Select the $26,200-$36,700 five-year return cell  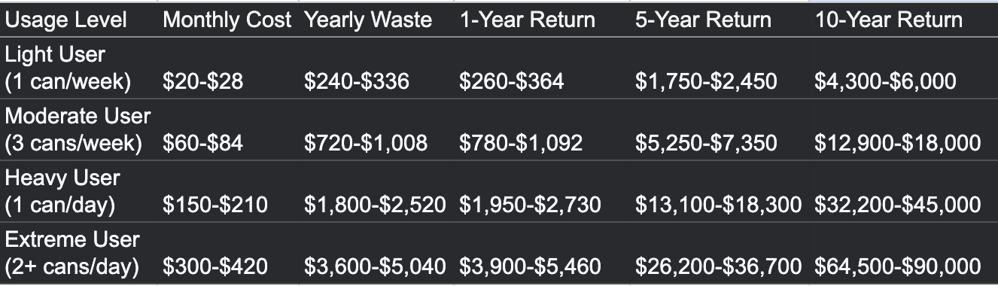[719, 266]
